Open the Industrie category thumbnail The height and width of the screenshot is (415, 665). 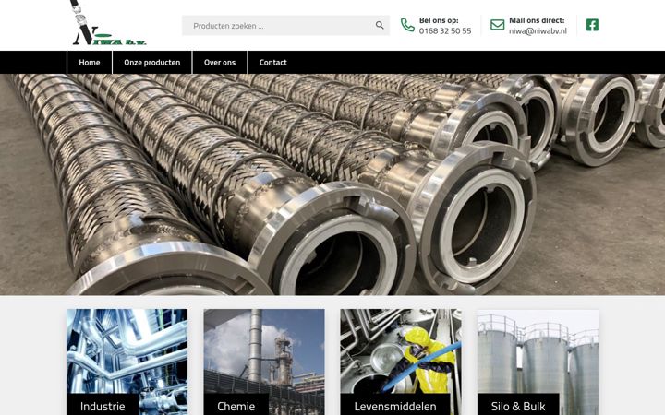[127, 362]
